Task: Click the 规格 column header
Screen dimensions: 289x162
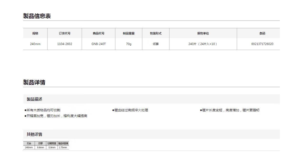Action: click(x=35, y=33)
